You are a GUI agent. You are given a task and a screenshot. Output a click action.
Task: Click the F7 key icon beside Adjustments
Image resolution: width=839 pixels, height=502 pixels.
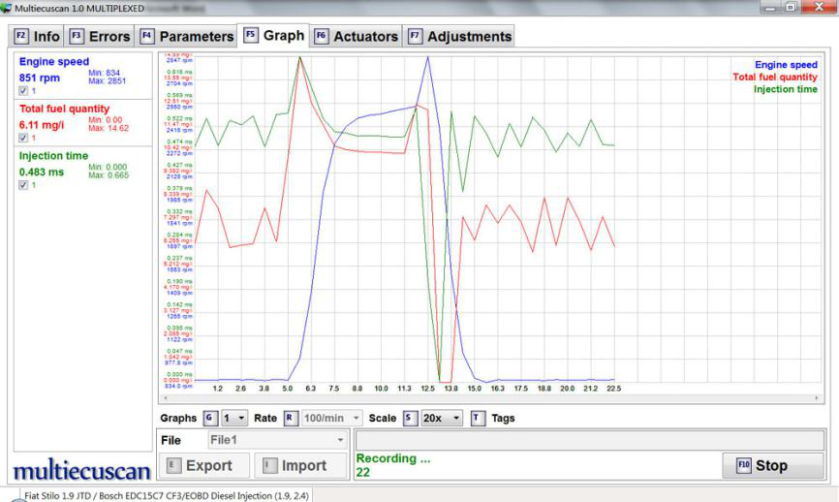[x=415, y=37]
